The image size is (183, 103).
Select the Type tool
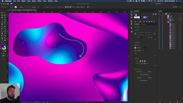(x=5, y=17)
